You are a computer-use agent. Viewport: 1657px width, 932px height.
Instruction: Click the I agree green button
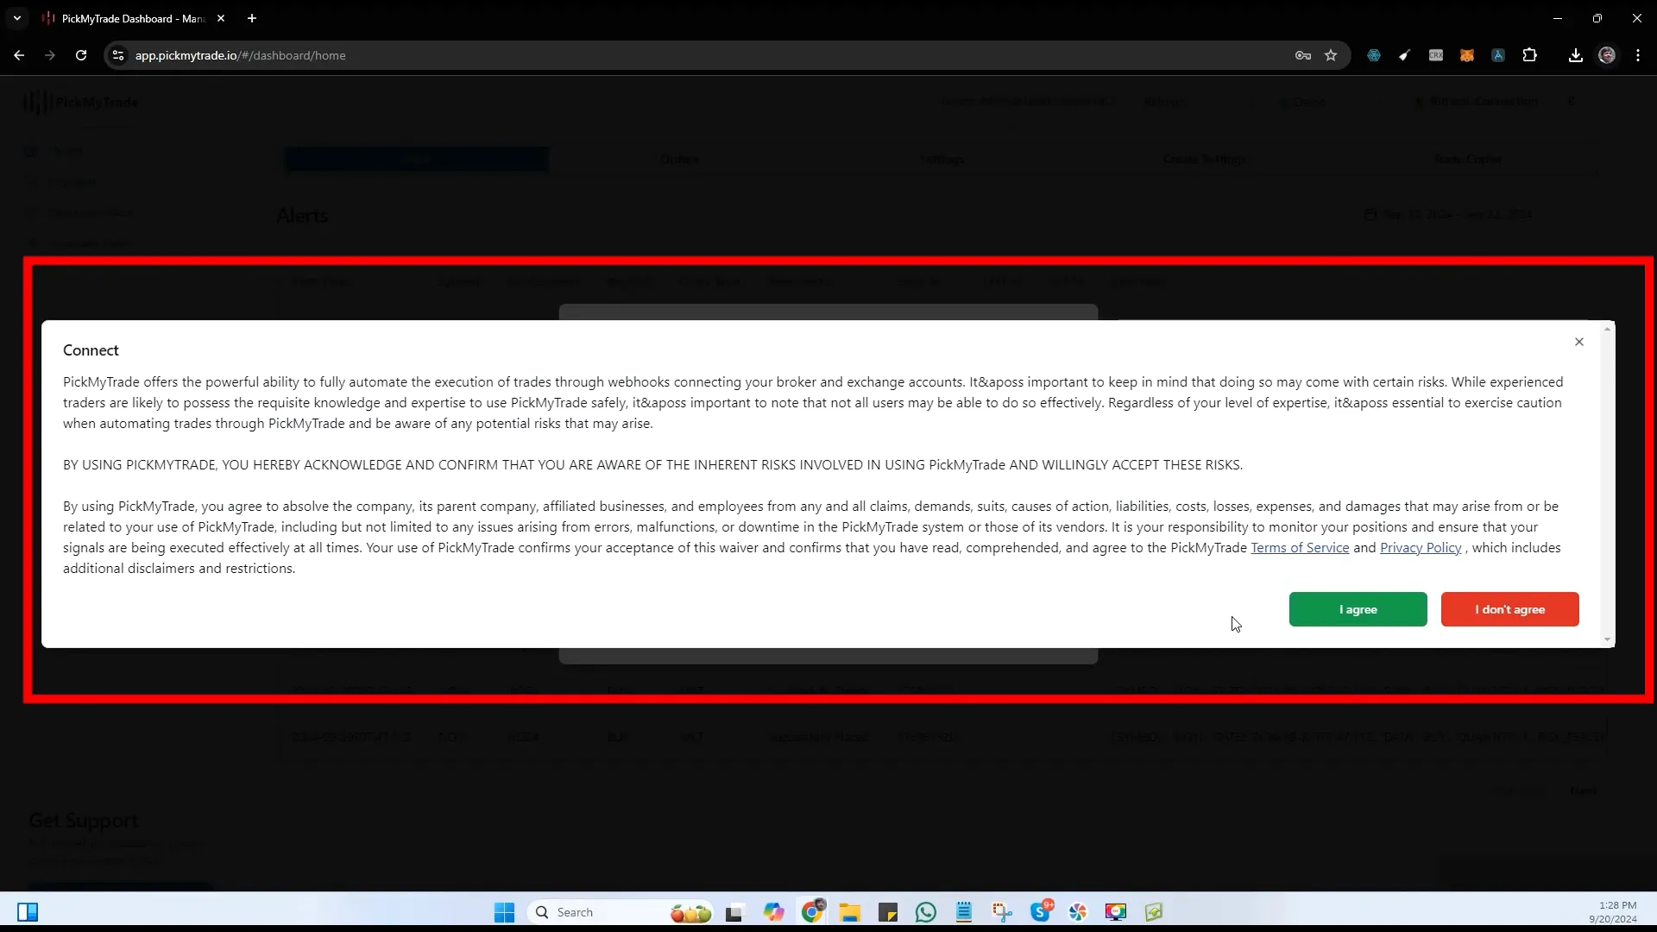[x=1358, y=608]
